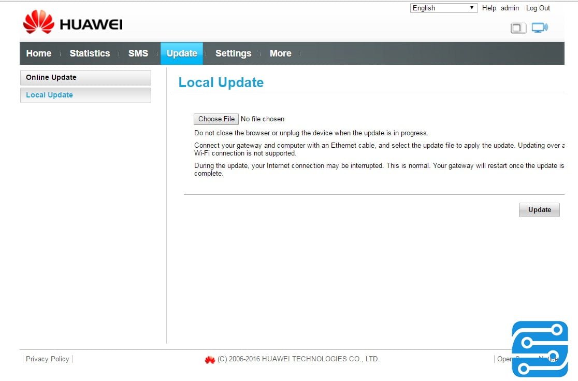The width and height of the screenshot is (578, 381).
Task: Click the blue circuit logo in the corner
Action: click(540, 349)
